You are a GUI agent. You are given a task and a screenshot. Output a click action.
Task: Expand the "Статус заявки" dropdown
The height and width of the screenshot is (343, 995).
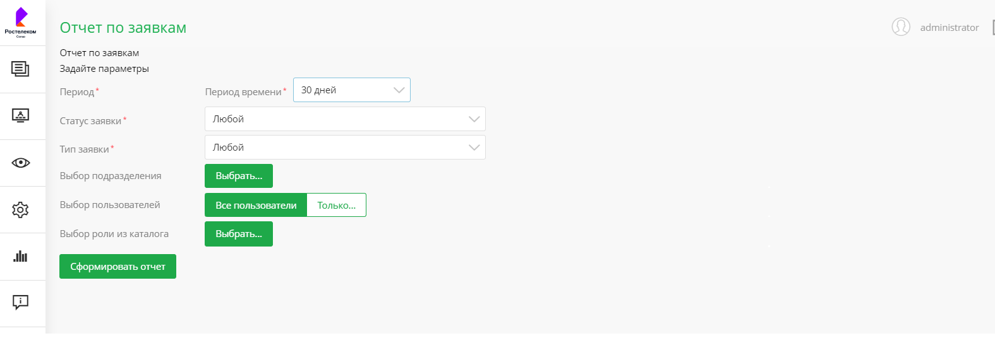(x=344, y=119)
